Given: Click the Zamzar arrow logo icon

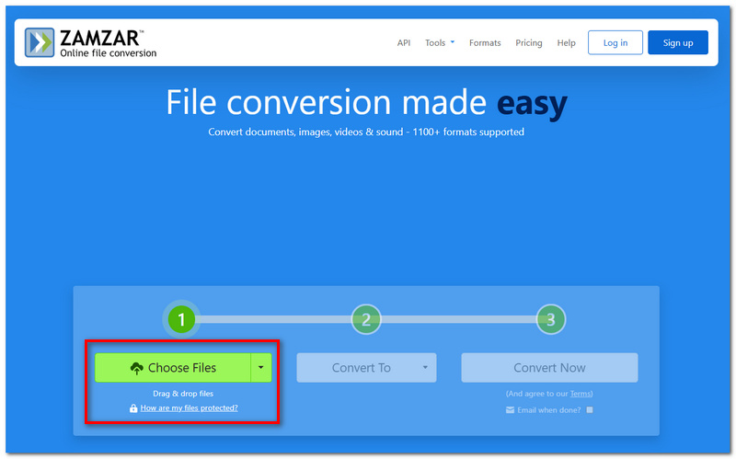Looking at the screenshot, I should click(40, 42).
